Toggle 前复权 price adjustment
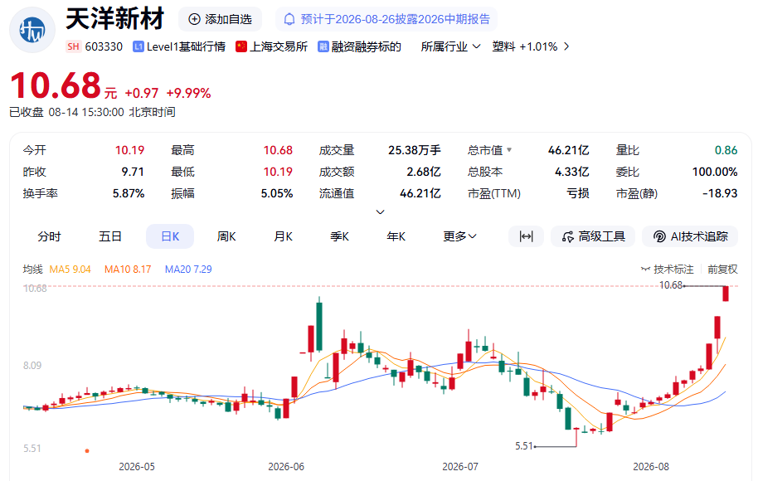Screen dimensions: 758x481 [x=722, y=270]
